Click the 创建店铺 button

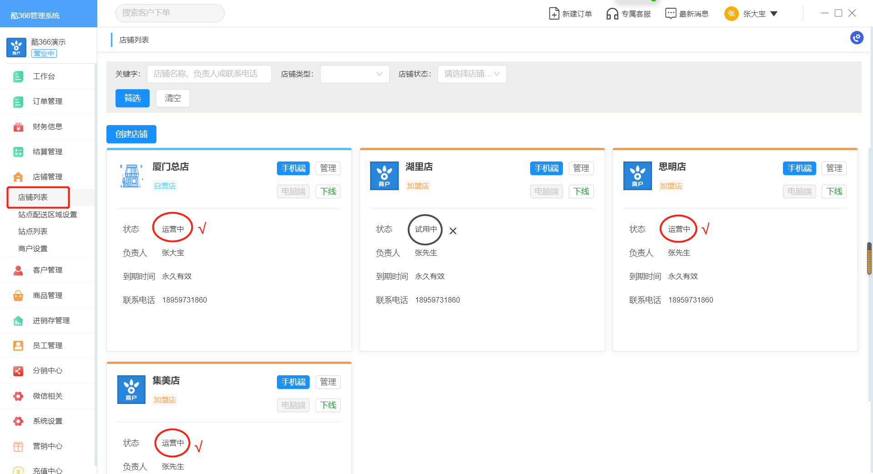coord(131,134)
